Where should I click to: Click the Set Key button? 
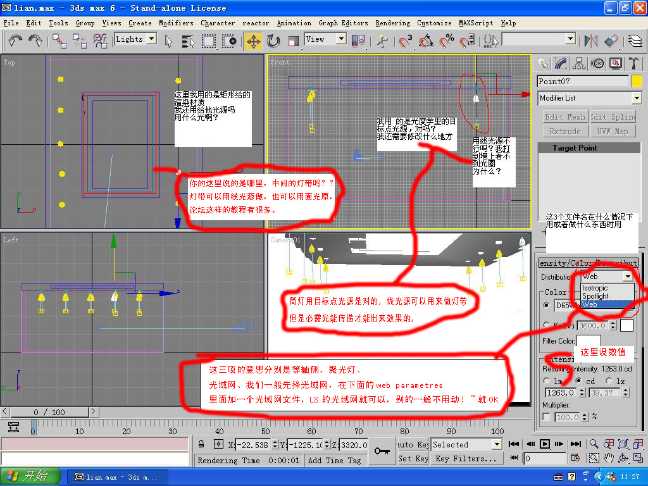(x=413, y=459)
